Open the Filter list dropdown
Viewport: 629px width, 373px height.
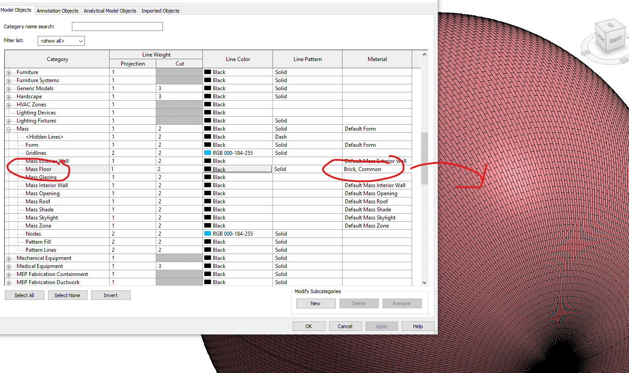[61, 41]
